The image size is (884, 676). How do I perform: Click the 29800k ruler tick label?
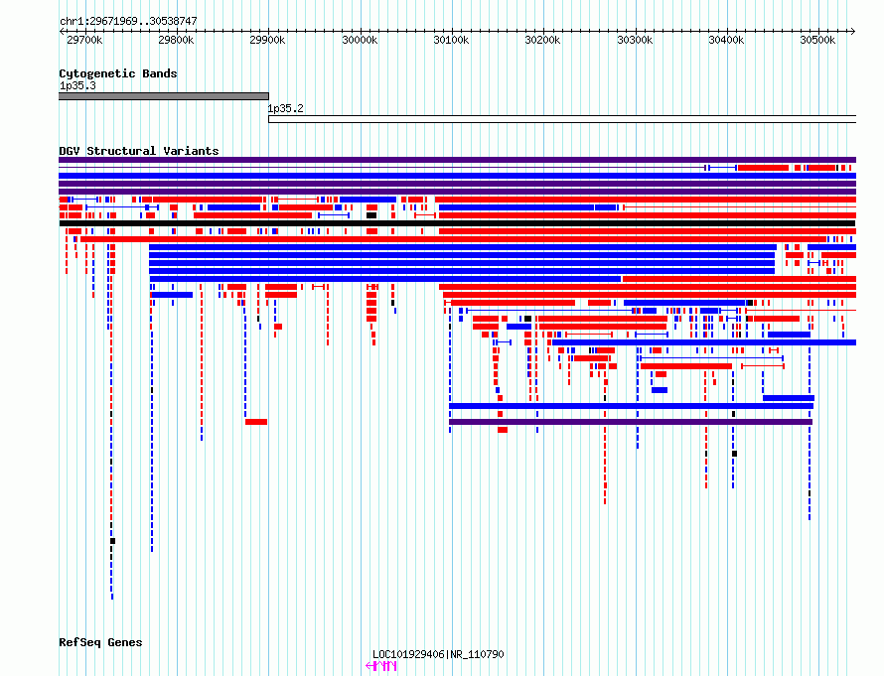coord(176,40)
